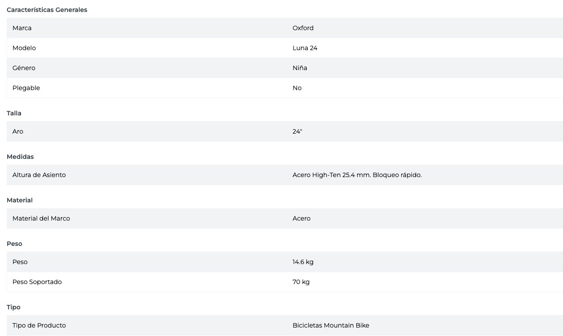Select the Marca row label
This screenshot has width=563, height=336.
point(22,28)
